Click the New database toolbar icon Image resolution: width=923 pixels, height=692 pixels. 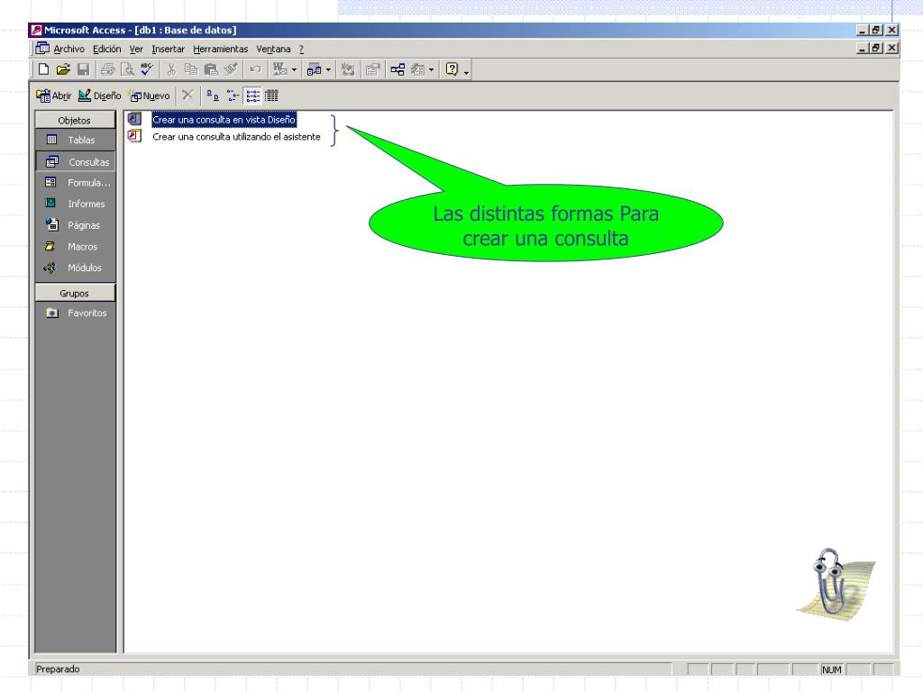tap(43, 69)
